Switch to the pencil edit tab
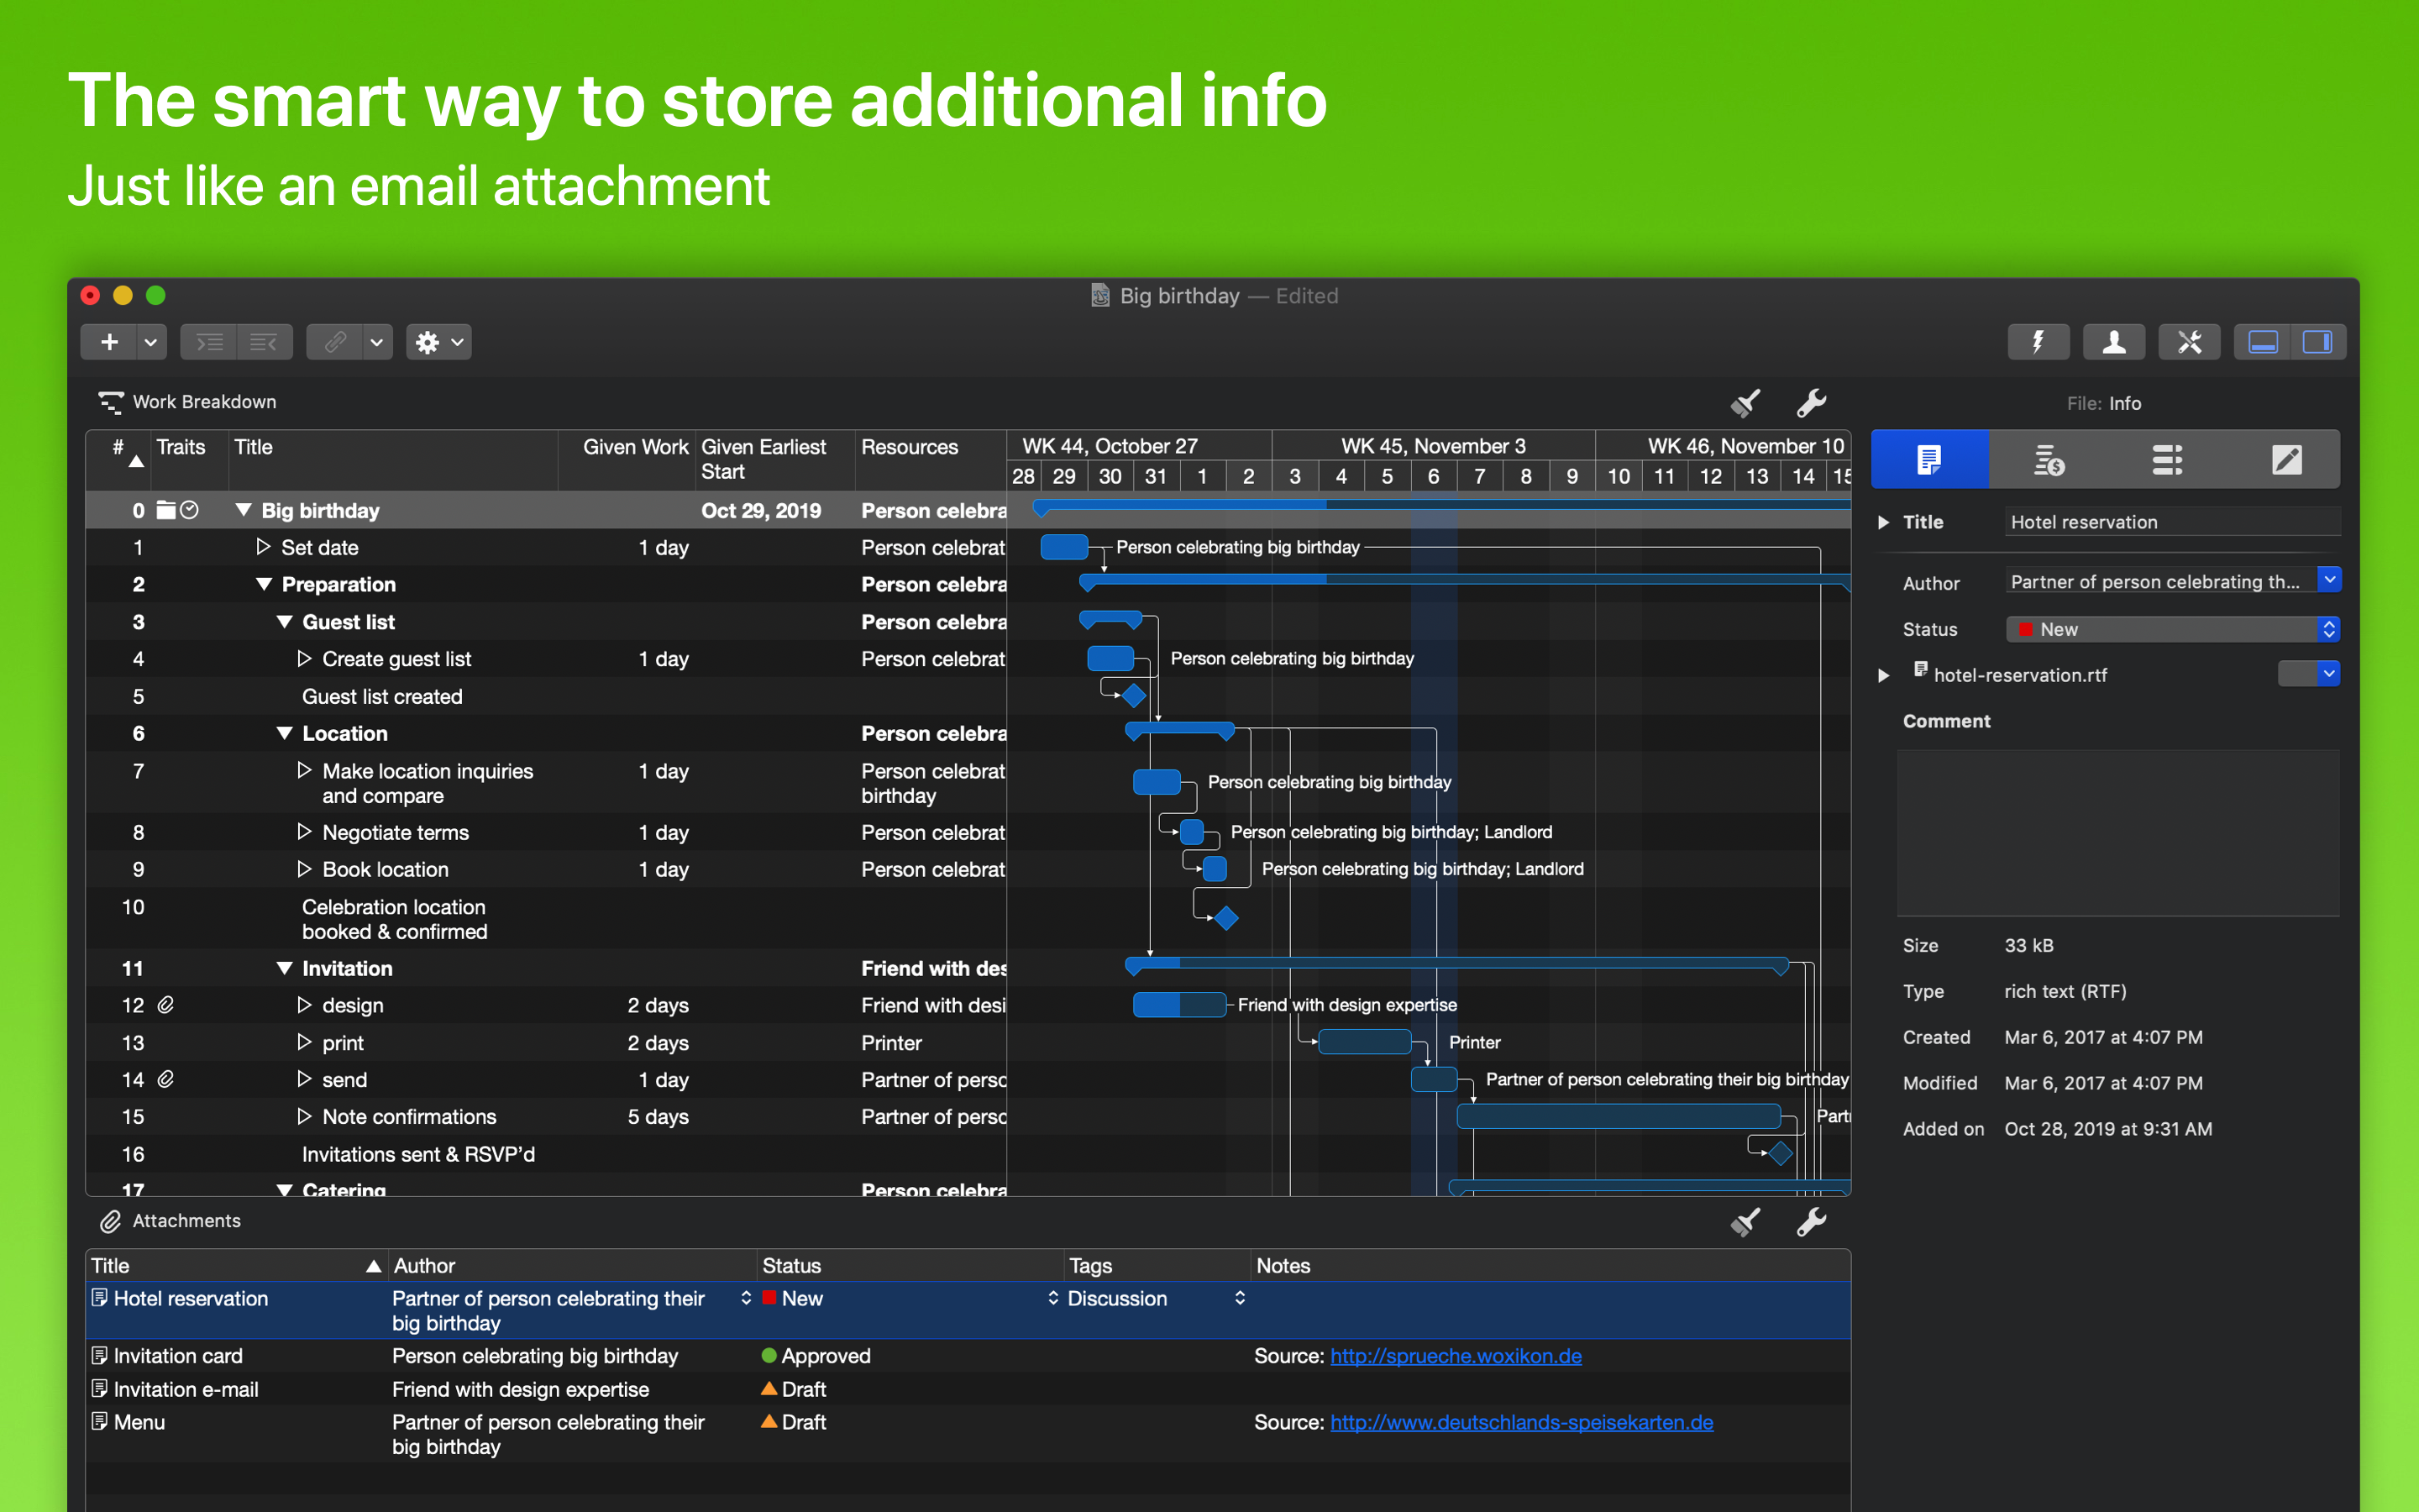2419x1512 pixels. [x=2286, y=460]
